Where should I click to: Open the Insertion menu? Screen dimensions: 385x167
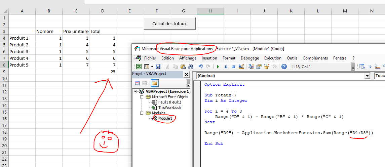coord(209,58)
